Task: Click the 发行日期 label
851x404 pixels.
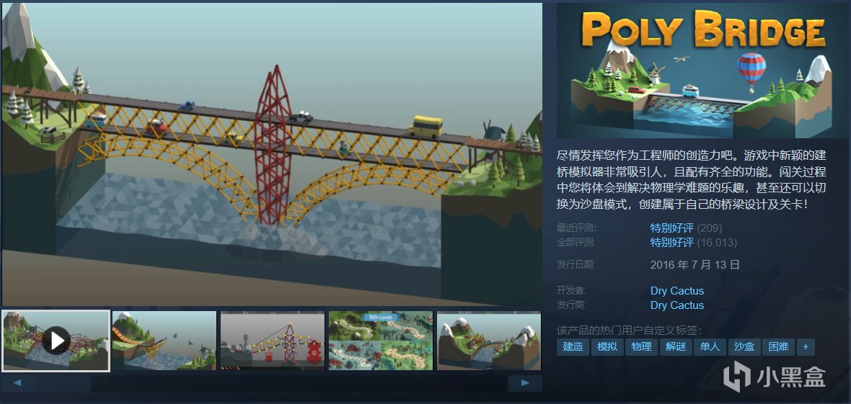Action: coord(576,265)
